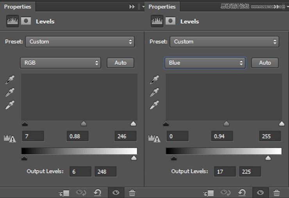The width and height of the screenshot is (289, 198).
Task: Click Auto button in Blue panel
Action: (265, 63)
